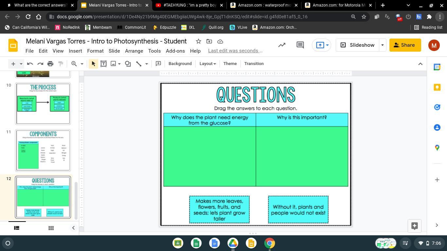Click the Transition button

pyautogui.click(x=254, y=64)
